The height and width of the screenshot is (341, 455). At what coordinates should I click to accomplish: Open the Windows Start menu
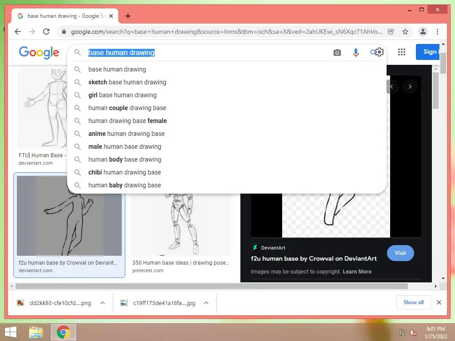click(x=11, y=332)
